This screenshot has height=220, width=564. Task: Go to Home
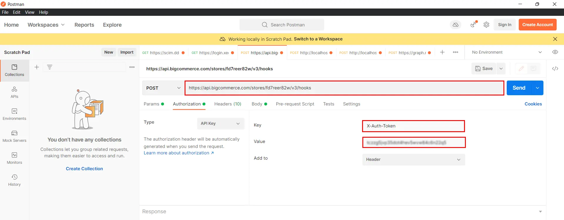(11, 25)
